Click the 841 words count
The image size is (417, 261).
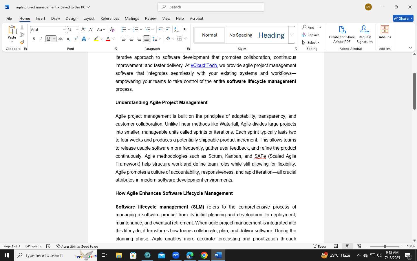(33, 246)
